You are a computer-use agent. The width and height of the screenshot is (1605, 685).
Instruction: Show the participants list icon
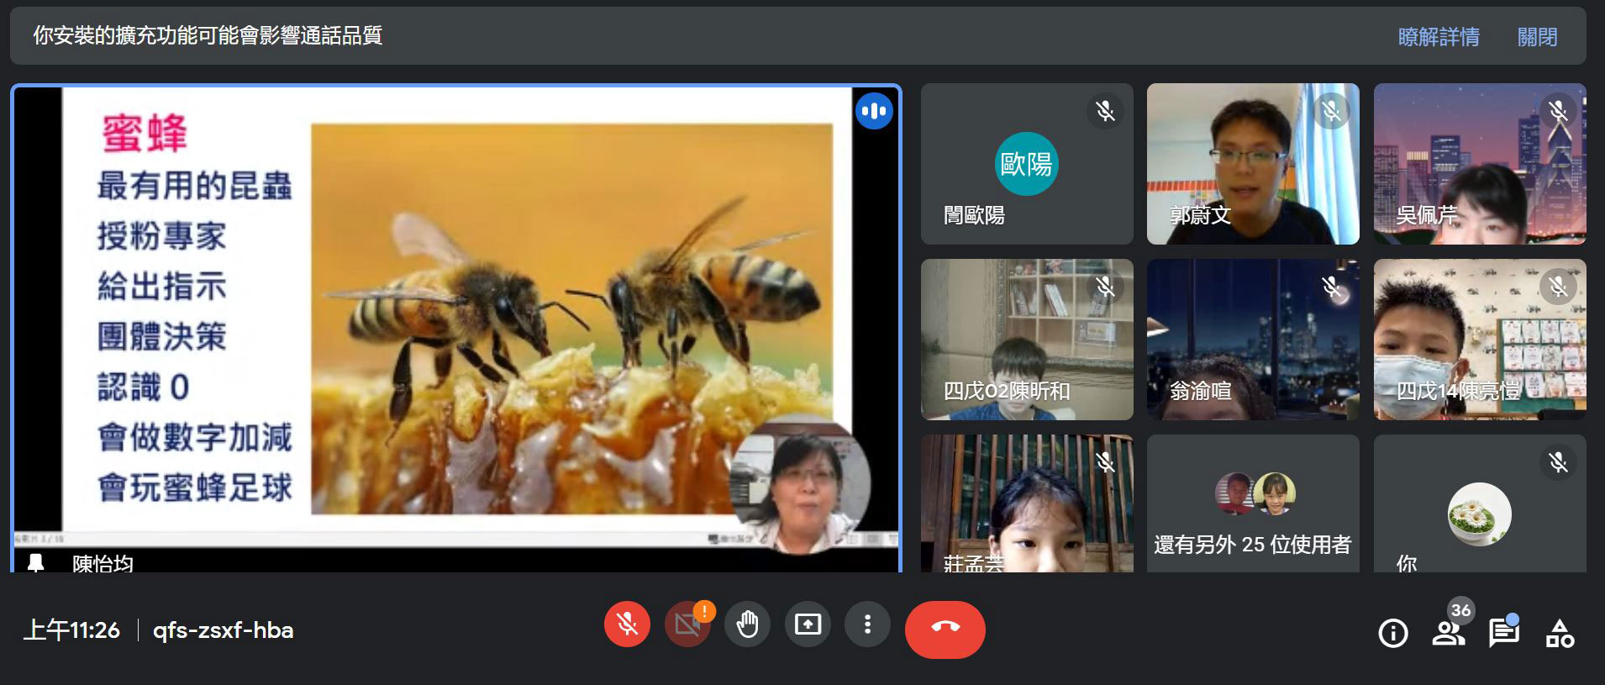coord(1448,632)
